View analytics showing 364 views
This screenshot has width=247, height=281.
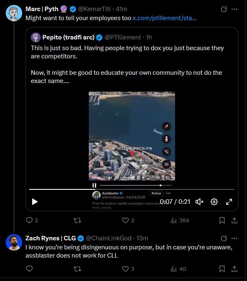[180, 221]
